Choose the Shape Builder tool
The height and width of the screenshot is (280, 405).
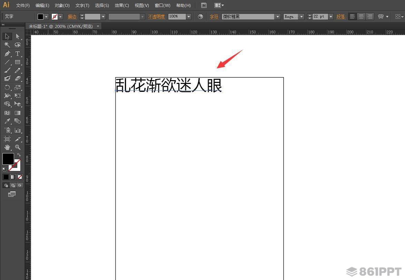[x=7, y=104]
